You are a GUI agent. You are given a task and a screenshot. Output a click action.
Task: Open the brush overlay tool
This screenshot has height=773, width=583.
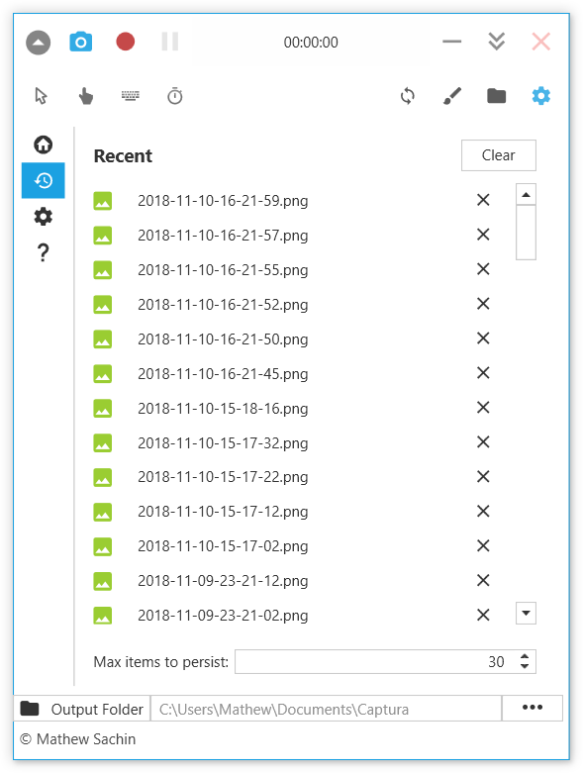tap(452, 96)
